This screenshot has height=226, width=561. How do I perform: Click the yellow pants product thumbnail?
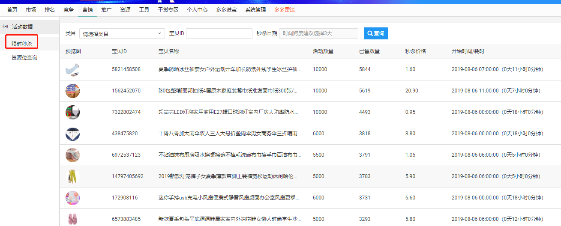[x=72, y=176]
